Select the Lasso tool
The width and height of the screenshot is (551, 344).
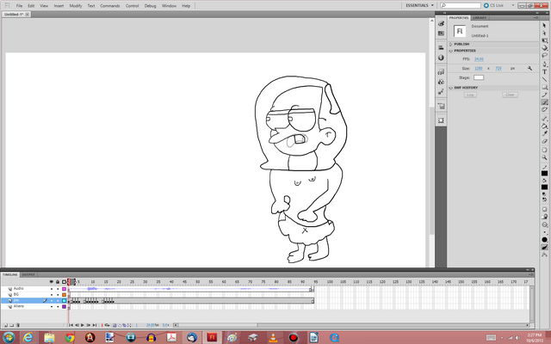coord(545,55)
